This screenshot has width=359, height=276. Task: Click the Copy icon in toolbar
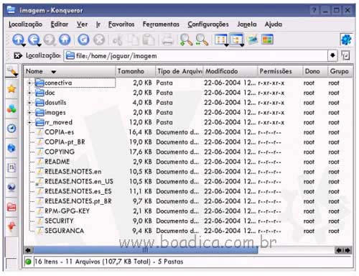[133, 40]
